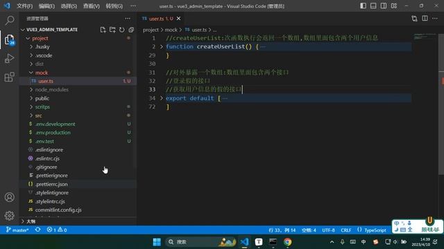Screen dimensions: 444x249
Task: Expand the node_modules folder
Action: click(31, 90)
